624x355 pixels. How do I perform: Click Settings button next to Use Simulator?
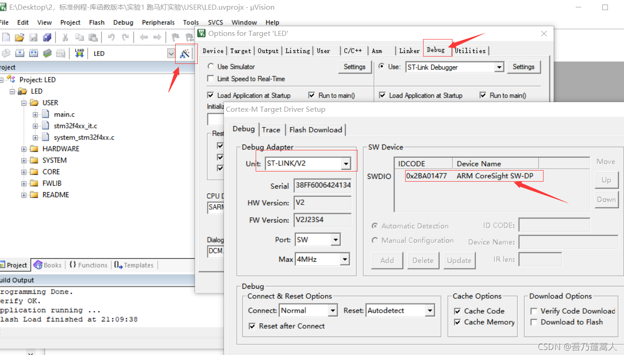(x=355, y=67)
